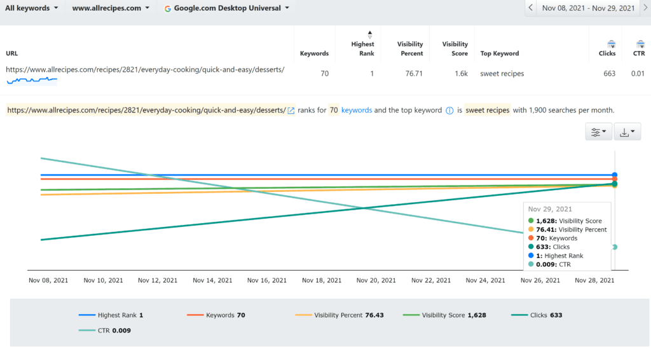Open the highlighted desserts URL link

146,110
